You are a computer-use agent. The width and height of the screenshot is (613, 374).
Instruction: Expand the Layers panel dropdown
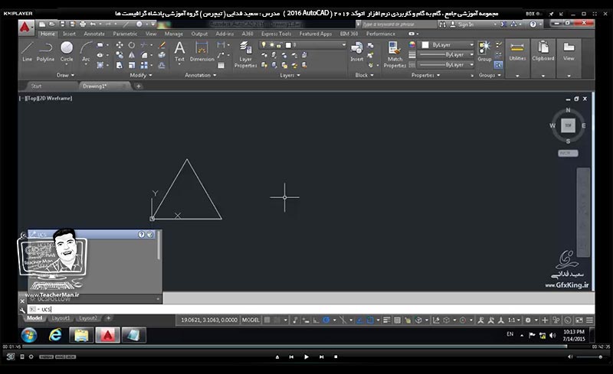[290, 75]
